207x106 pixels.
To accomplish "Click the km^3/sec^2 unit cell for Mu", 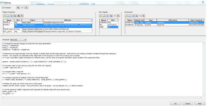I will pos(113,25).
